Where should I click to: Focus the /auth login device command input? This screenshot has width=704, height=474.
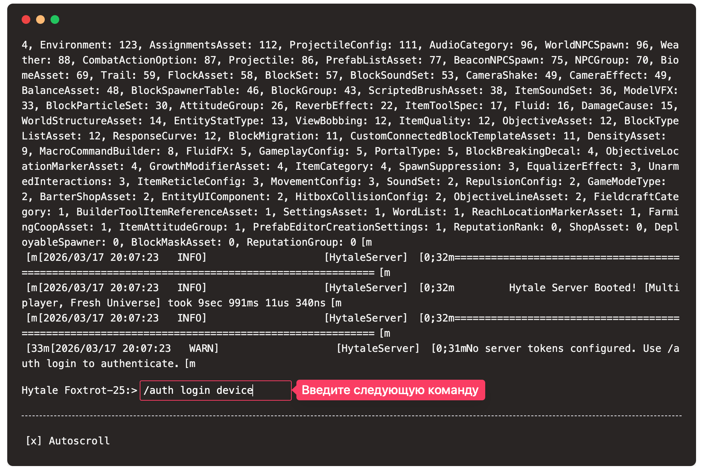click(x=215, y=391)
